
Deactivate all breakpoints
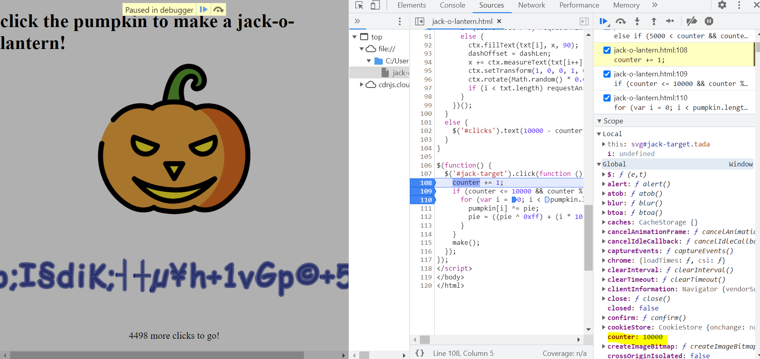(x=692, y=21)
